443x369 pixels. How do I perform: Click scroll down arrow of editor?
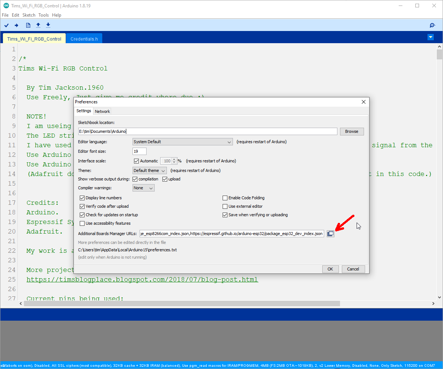point(439,297)
